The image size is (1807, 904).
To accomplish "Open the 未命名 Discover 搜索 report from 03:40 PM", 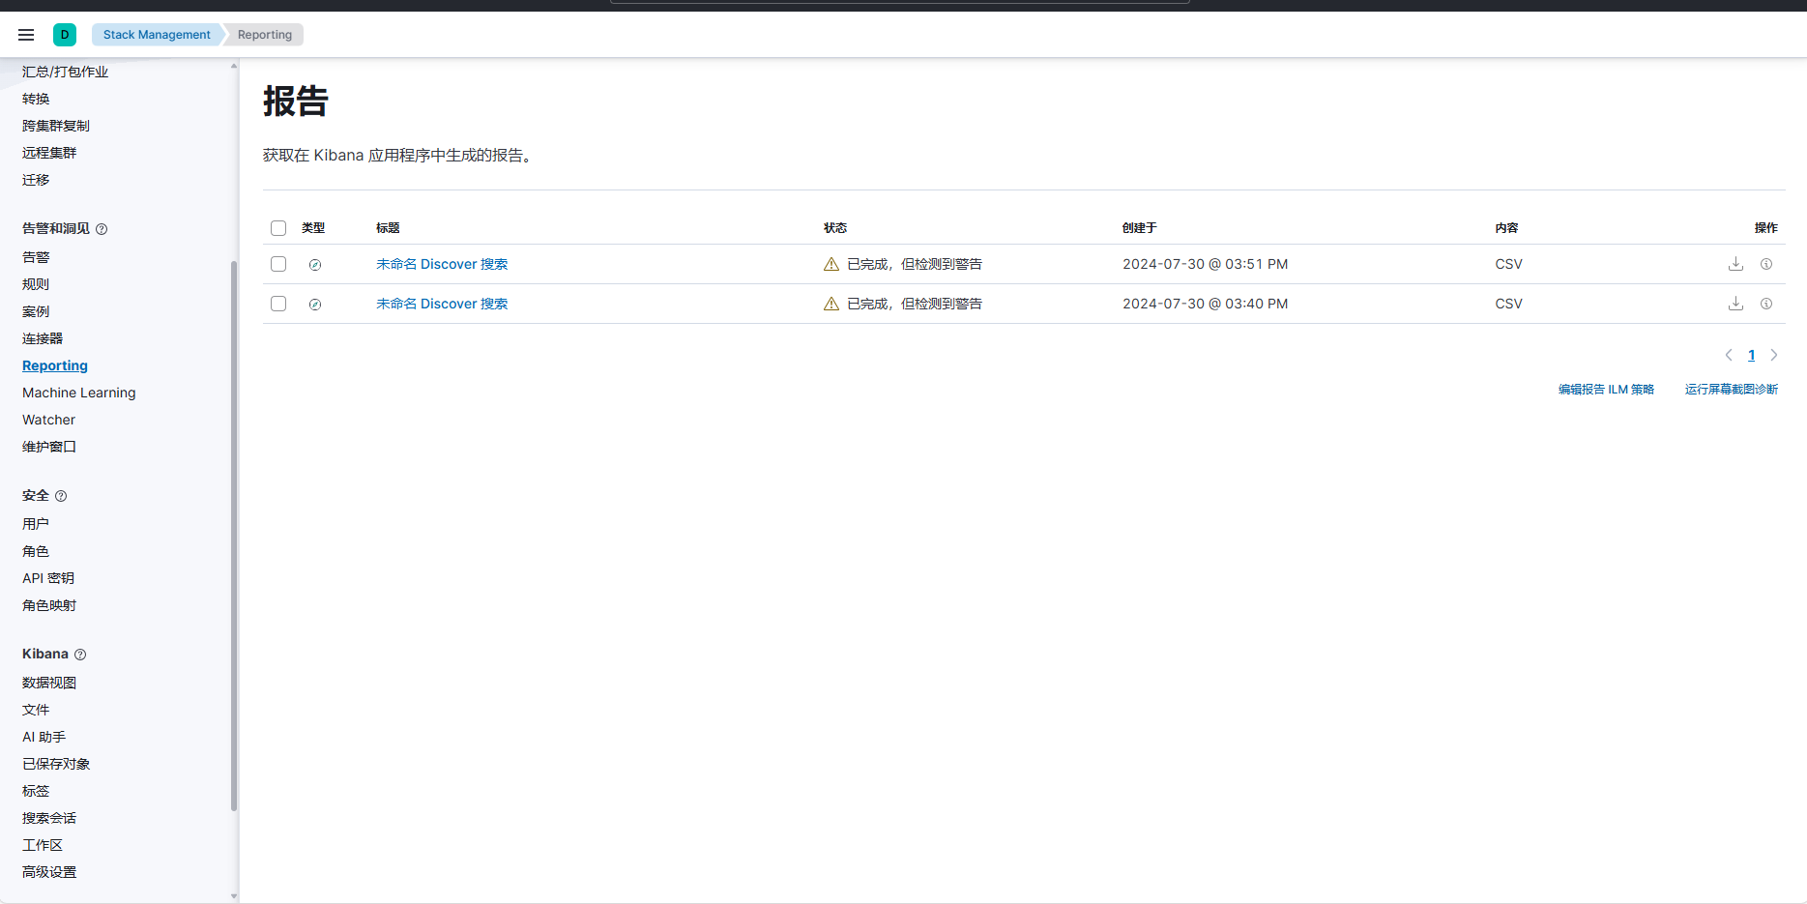I will point(442,304).
